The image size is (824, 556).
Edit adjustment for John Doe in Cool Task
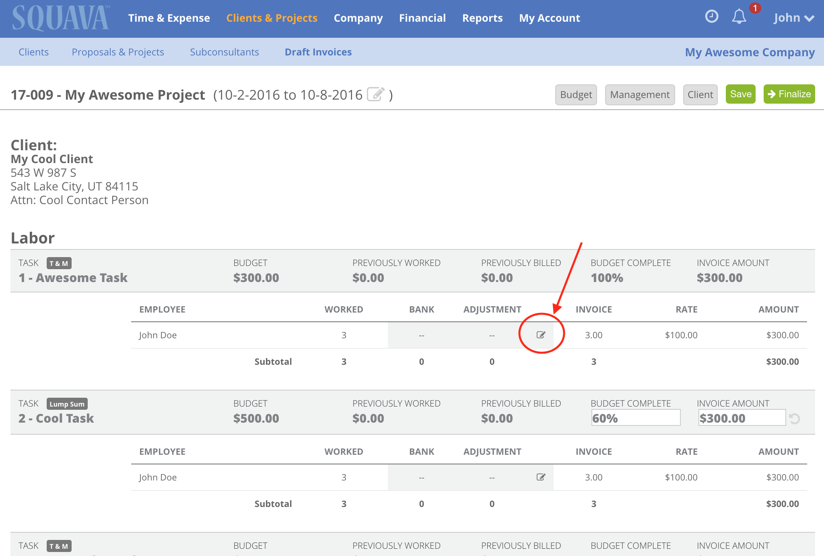[x=541, y=477]
